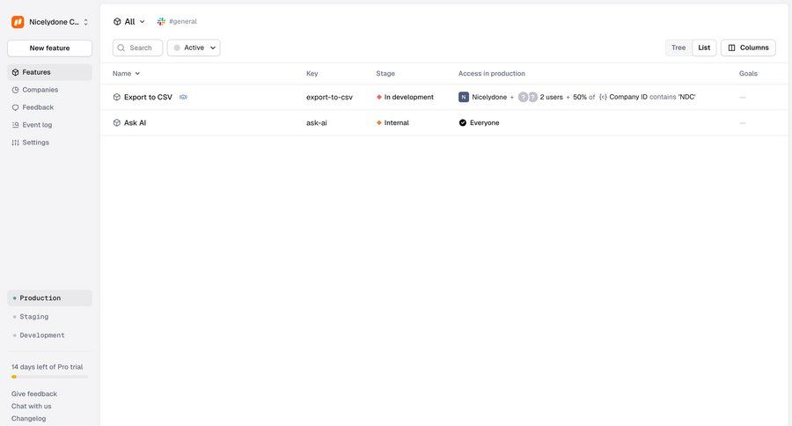Click the Pro trial progress bar
Viewport: 792px width, 426px height.
coord(49,377)
